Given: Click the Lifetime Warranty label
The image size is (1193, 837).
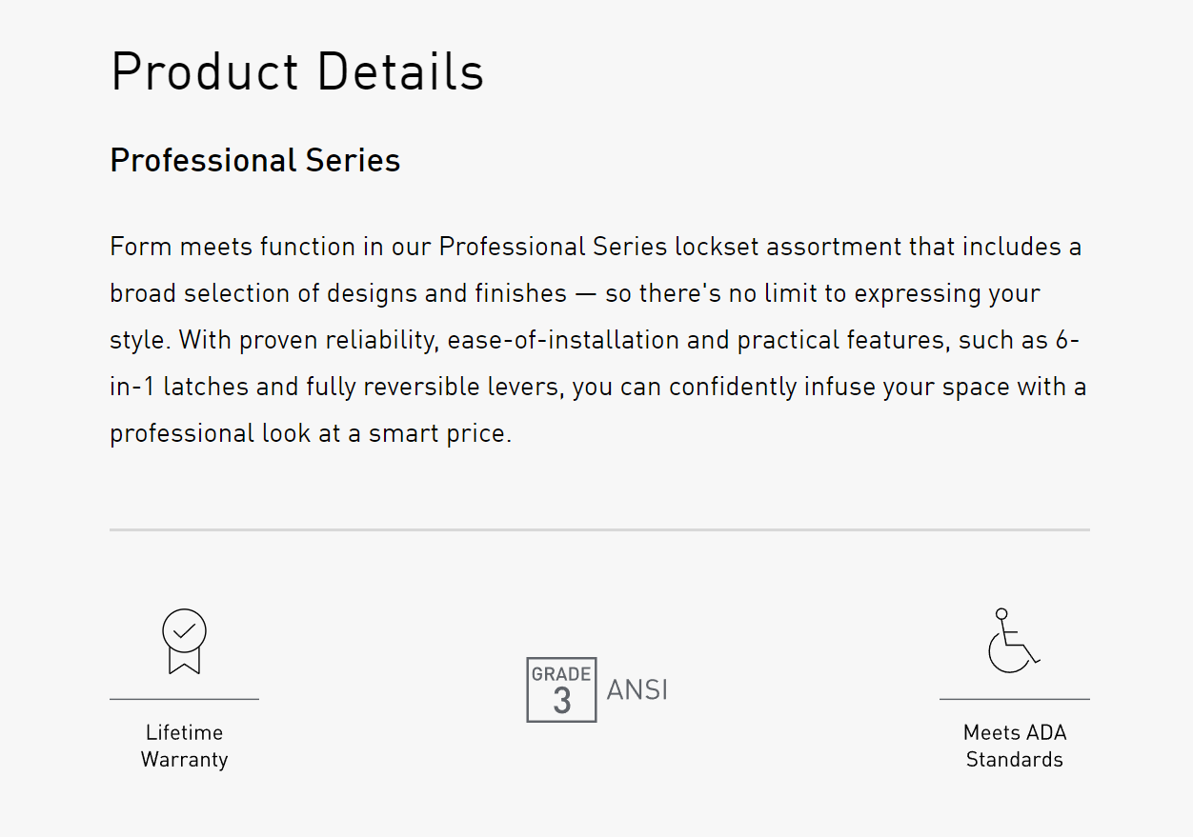Looking at the screenshot, I should [x=184, y=746].
